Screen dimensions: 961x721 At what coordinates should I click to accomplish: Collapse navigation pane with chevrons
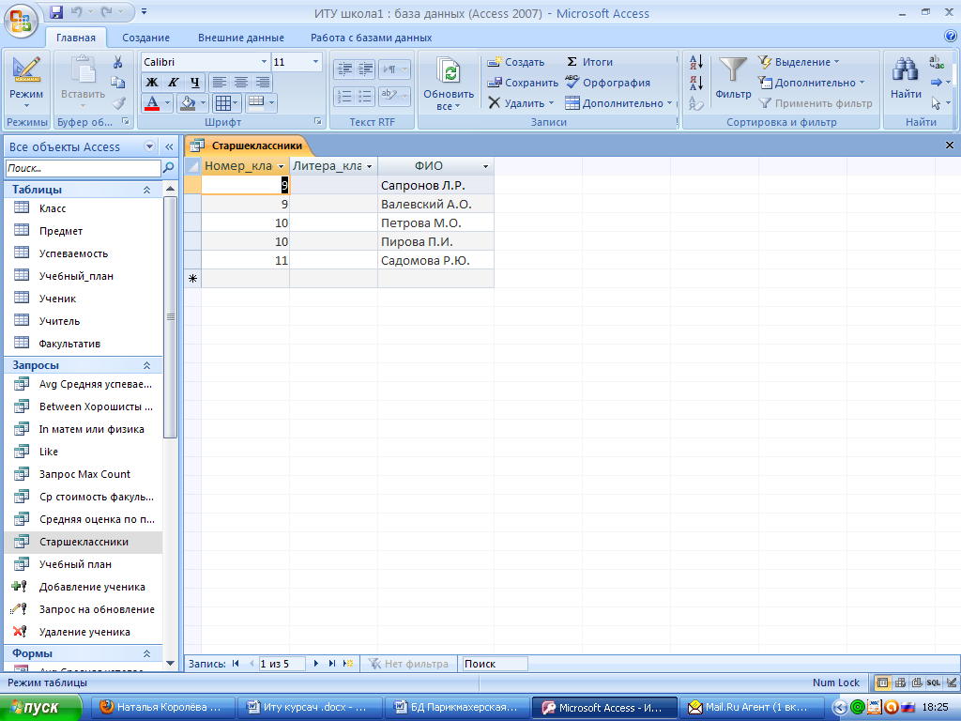click(169, 146)
